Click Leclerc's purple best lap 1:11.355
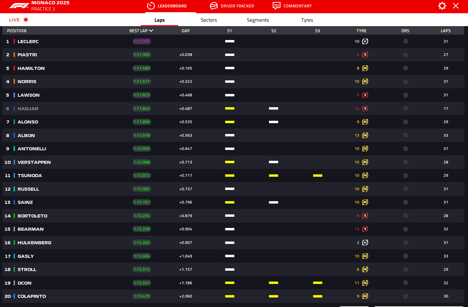This screenshot has width=468, height=307. point(142,41)
